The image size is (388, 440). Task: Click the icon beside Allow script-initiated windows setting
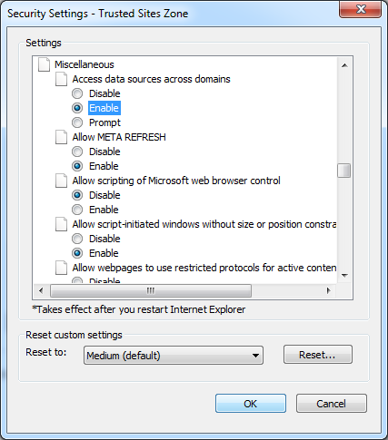pos(61,224)
